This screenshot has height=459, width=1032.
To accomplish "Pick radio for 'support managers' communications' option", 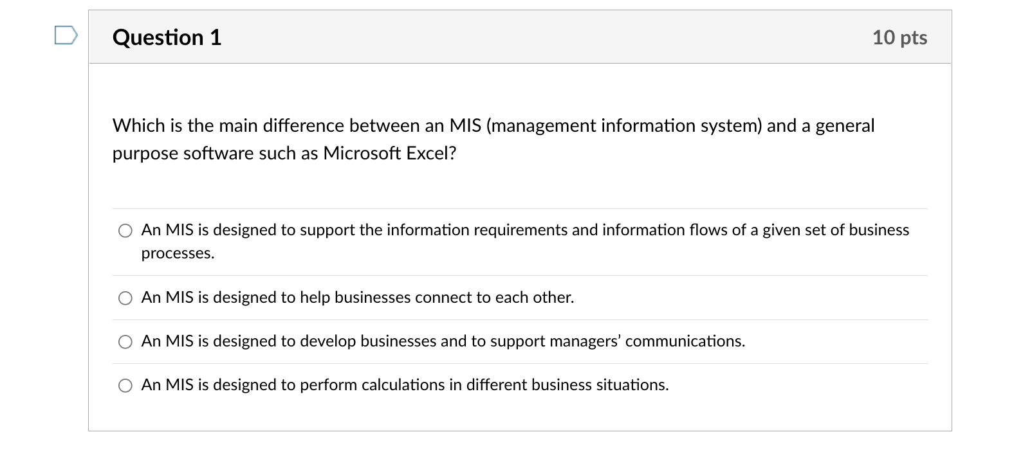I will 125,341.
